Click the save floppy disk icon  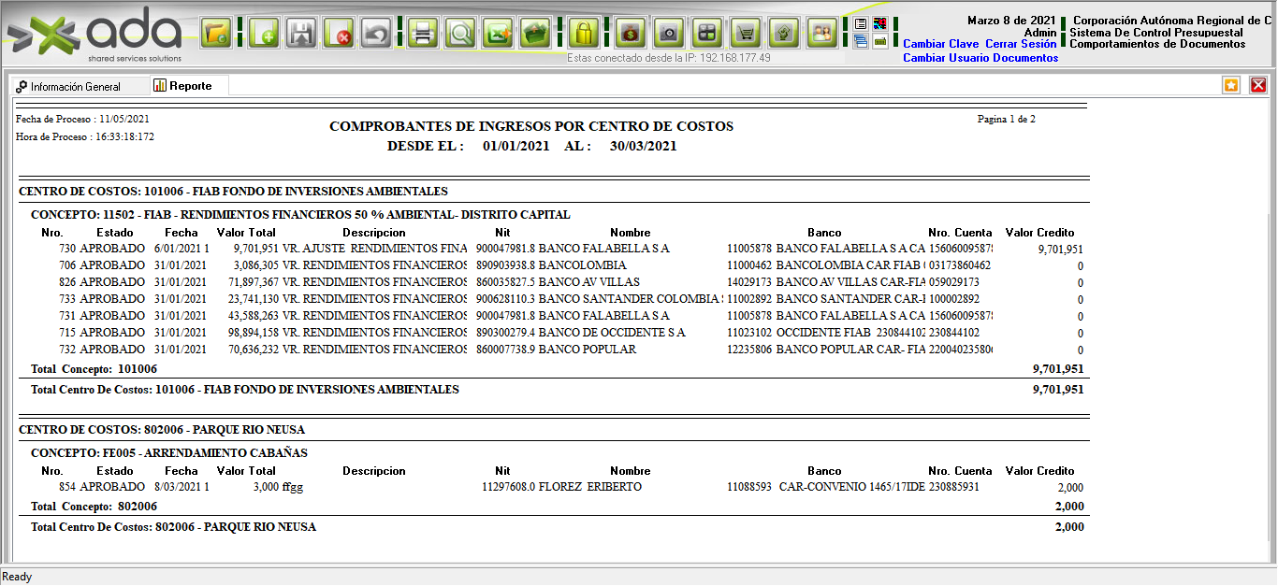pos(303,34)
